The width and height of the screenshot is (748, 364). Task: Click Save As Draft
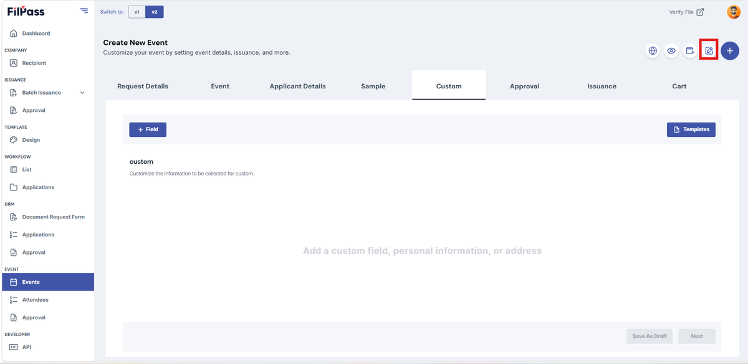tap(650, 336)
